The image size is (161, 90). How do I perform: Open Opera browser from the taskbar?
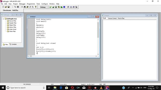72,88
